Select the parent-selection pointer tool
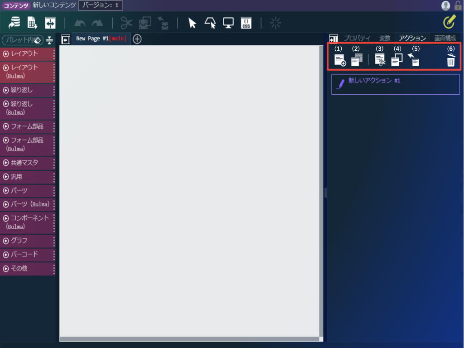The height and width of the screenshot is (348, 464). click(210, 23)
